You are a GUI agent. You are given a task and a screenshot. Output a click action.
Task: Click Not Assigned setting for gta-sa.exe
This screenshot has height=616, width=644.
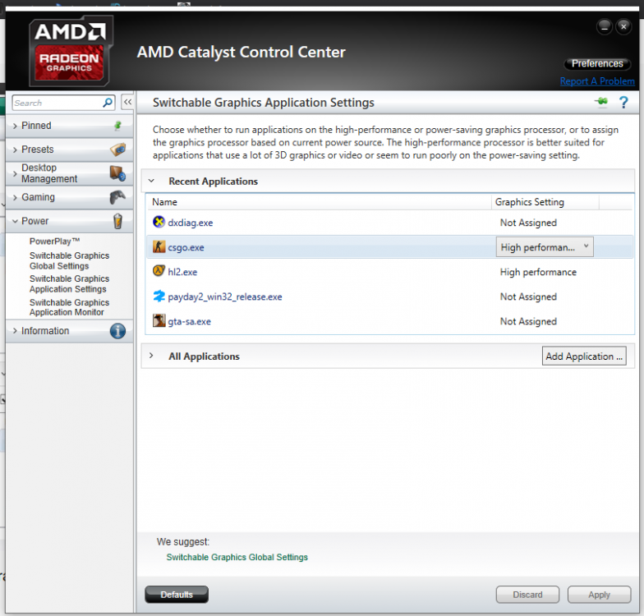pyautogui.click(x=528, y=321)
